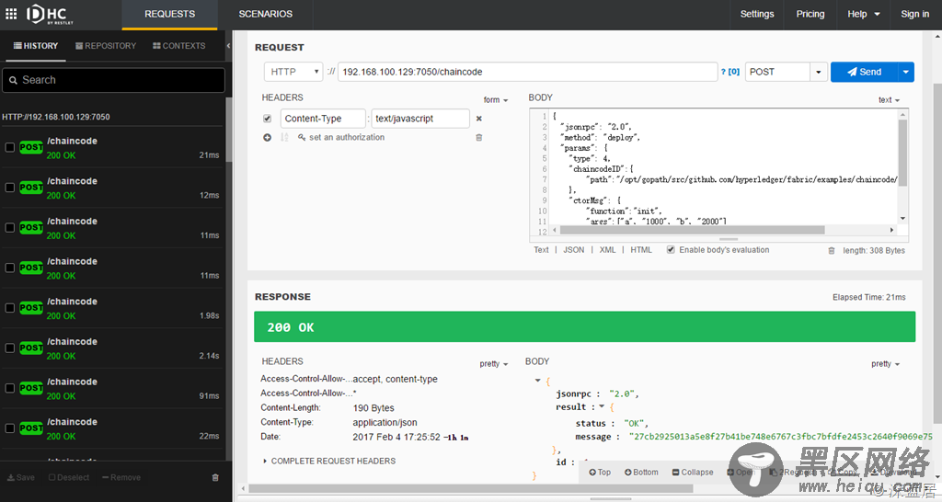Select checkbox of 12ms /chaincode entry

[x=9, y=188]
